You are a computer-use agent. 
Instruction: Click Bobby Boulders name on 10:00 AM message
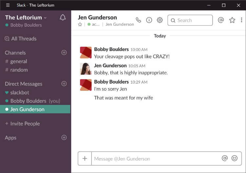click(112, 49)
